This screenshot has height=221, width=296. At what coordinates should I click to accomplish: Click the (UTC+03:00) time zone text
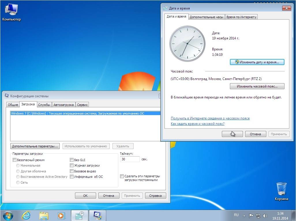click(216, 79)
